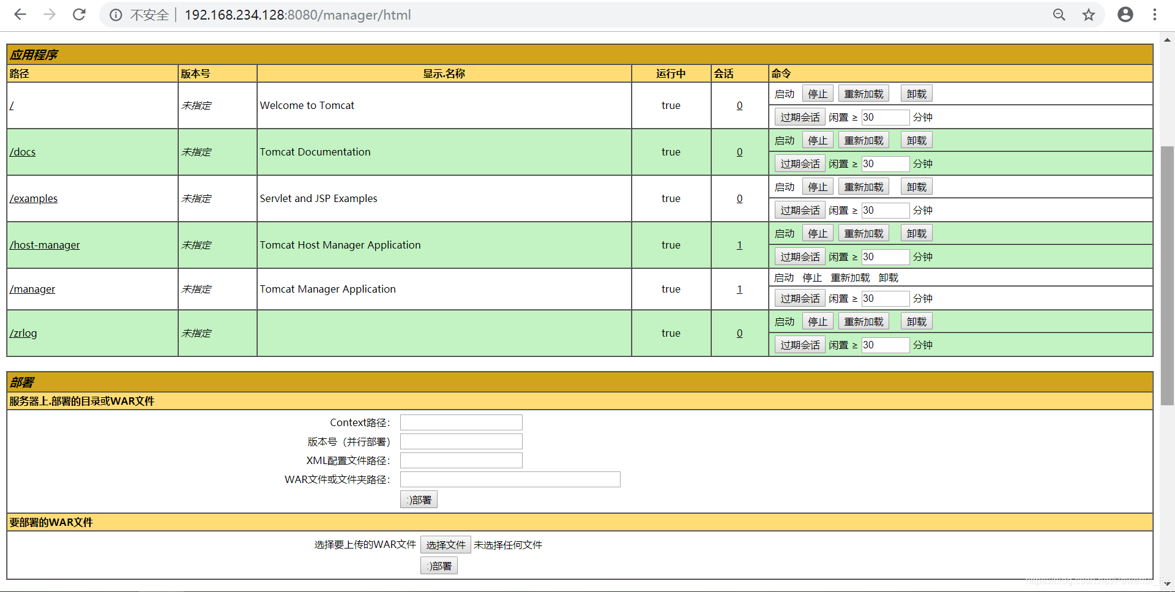View sessions count for /manager
The image size is (1175, 592).
pyautogui.click(x=739, y=289)
